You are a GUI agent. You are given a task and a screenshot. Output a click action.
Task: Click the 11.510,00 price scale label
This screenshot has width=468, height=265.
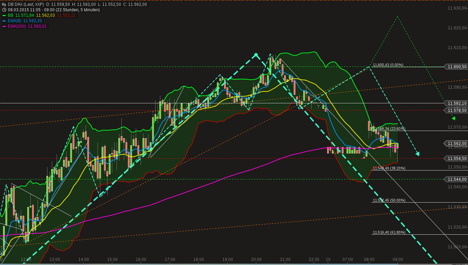tap(457, 247)
